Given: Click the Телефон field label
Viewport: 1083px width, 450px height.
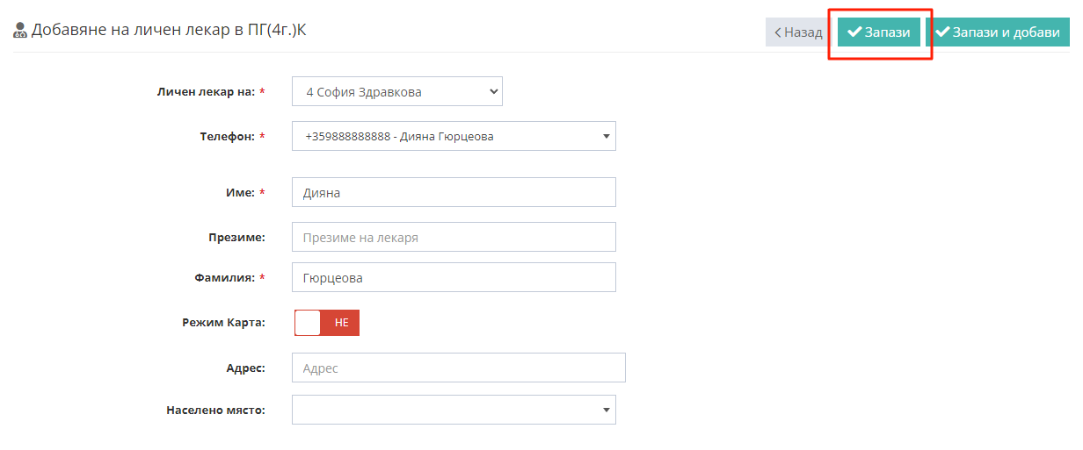Looking at the screenshot, I should click(227, 137).
